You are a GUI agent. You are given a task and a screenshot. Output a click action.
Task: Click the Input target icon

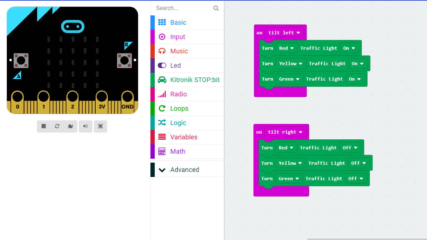pyautogui.click(x=162, y=37)
